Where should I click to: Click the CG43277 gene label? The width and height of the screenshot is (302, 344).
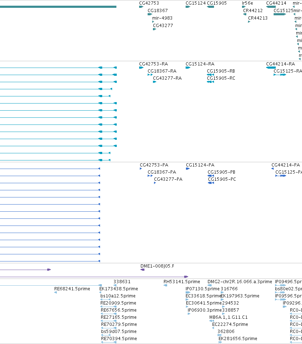[163, 26]
